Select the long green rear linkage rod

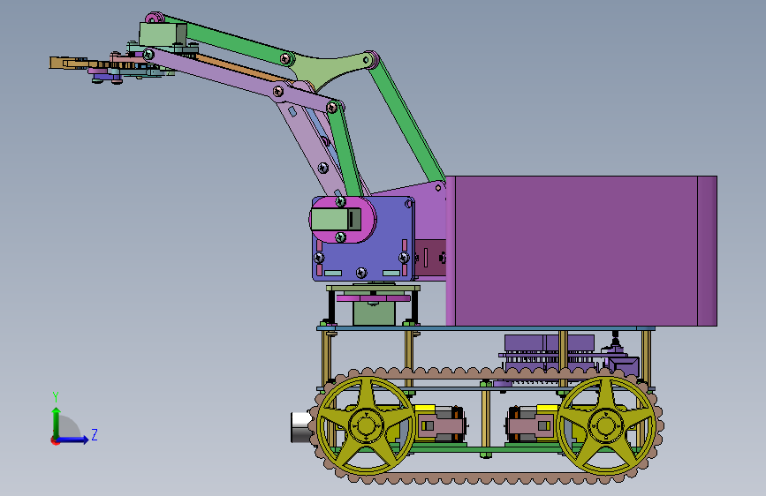[x=407, y=120]
